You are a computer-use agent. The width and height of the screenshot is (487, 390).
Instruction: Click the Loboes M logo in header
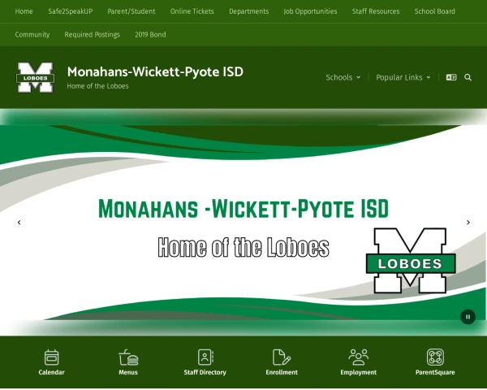click(35, 77)
